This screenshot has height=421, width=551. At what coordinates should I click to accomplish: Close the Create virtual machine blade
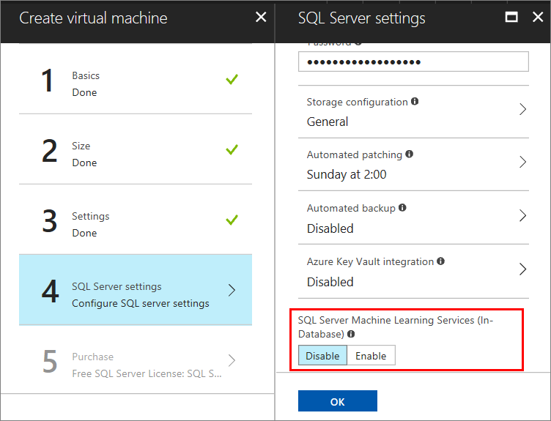[x=261, y=18]
